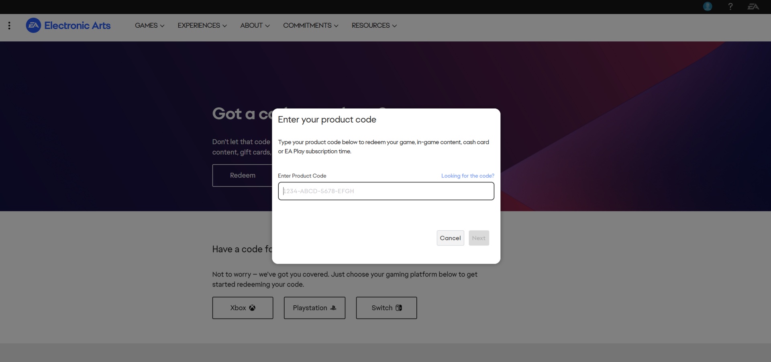The width and height of the screenshot is (771, 362).
Task: Open the three-dot vertical menu
Action: pos(9,26)
